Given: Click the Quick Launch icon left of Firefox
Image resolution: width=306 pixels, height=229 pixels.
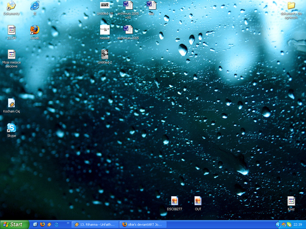Looking at the screenshot, I should [35, 224].
